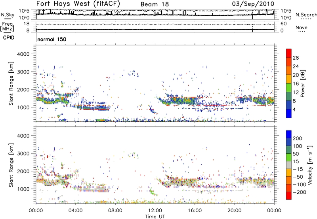The height and width of the screenshot is (219, 317).
Task: Select the 'Beam 18' heading
Action: tap(155, 4)
